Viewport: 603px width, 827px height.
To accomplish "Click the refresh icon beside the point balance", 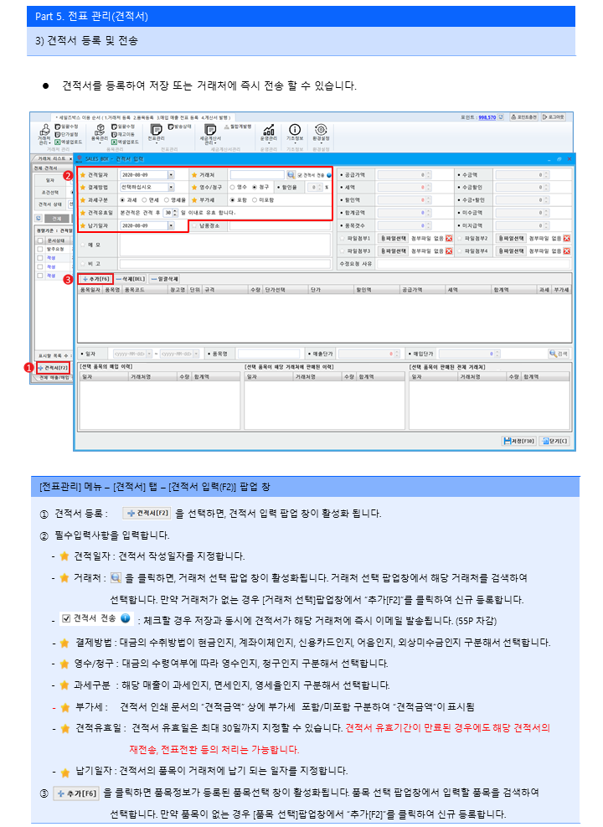I will (x=501, y=117).
